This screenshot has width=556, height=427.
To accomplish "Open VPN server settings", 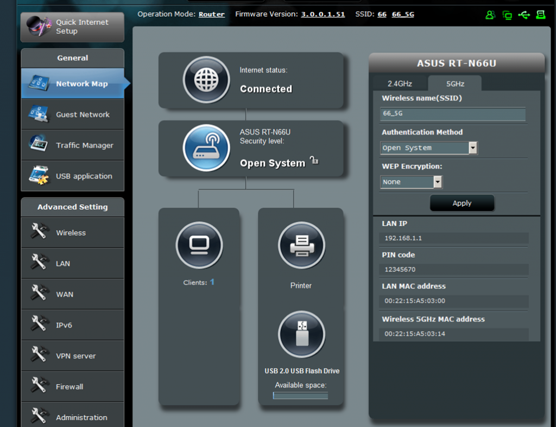I will click(x=73, y=356).
